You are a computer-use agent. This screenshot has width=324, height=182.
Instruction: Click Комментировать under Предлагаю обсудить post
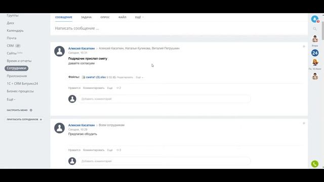click(94, 150)
